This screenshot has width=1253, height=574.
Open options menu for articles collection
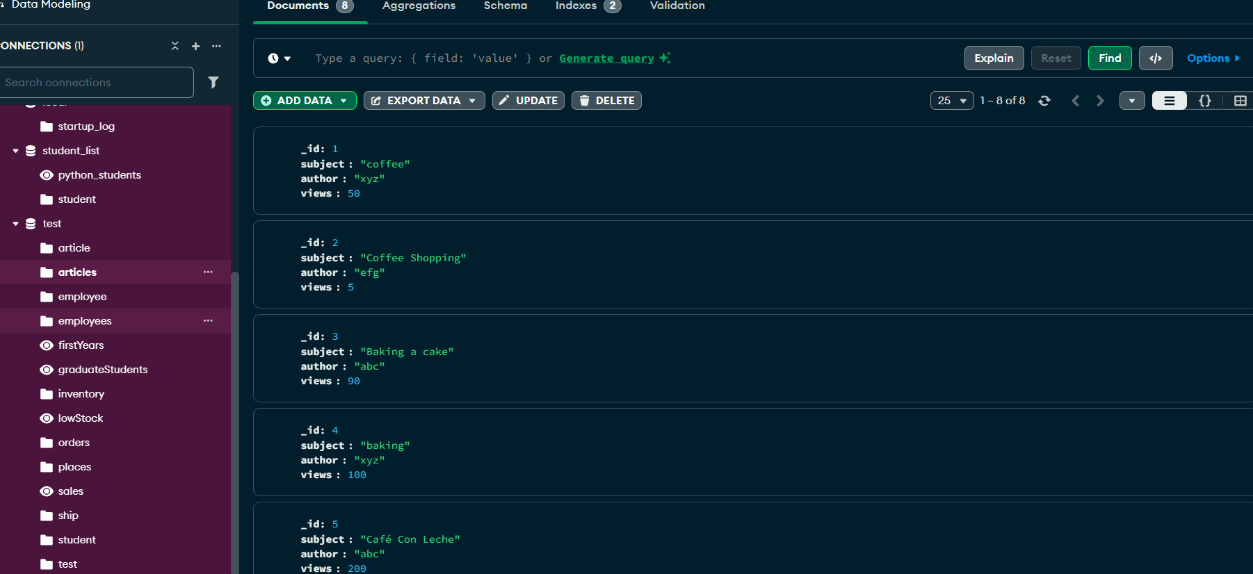pyautogui.click(x=208, y=272)
